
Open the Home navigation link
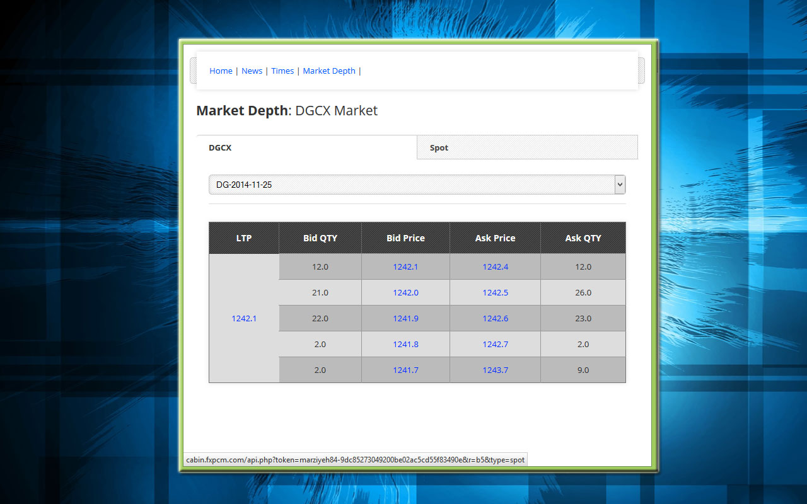tap(221, 71)
